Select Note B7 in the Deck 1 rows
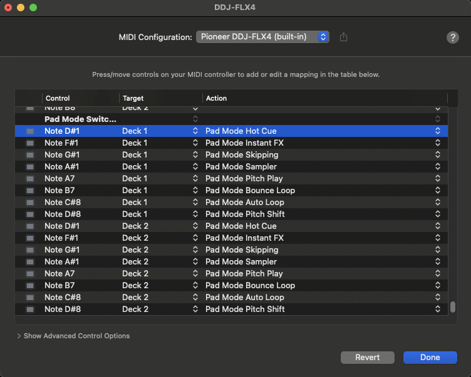471x377 pixels. [60, 191]
